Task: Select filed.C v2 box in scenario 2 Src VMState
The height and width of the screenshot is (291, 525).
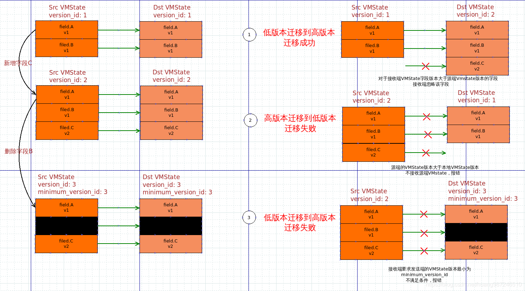Action: click(x=373, y=152)
